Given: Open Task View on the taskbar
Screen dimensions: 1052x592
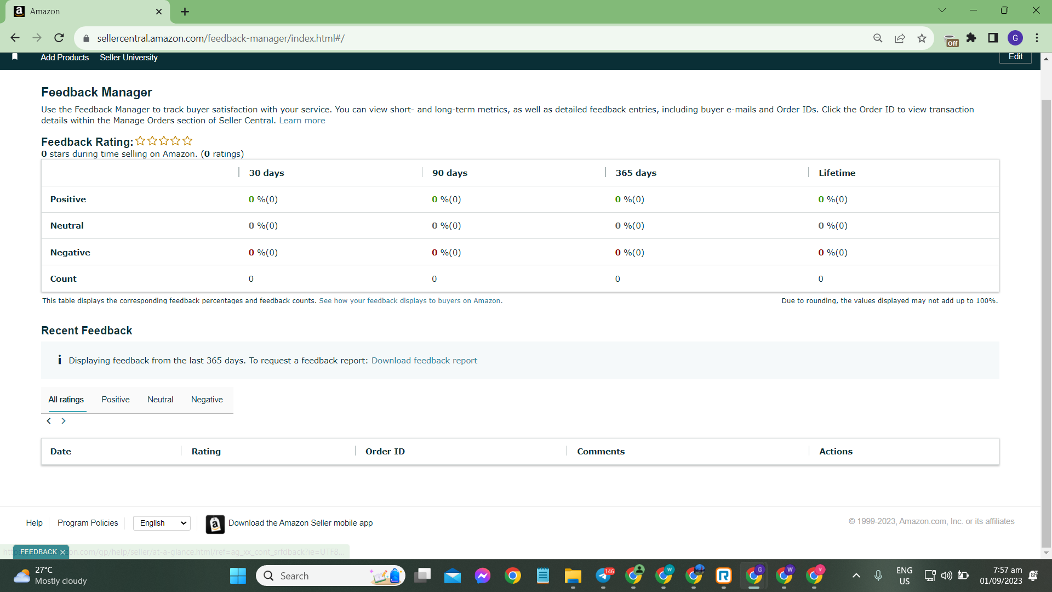Looking at the screenshot, I should 422,576.
